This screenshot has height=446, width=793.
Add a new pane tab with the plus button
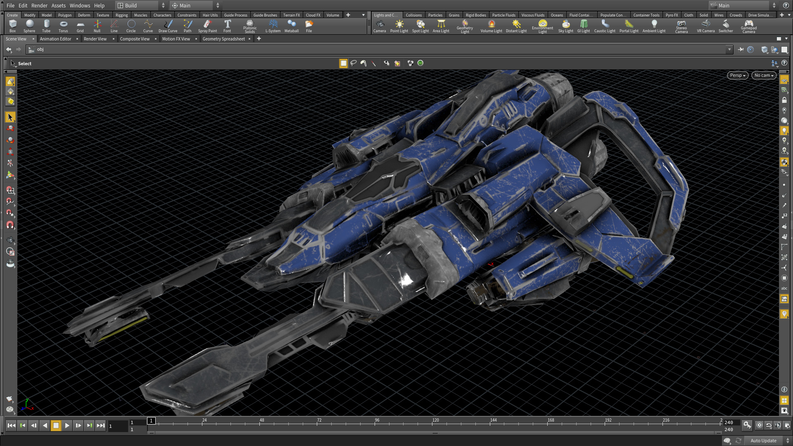[259, 38]
